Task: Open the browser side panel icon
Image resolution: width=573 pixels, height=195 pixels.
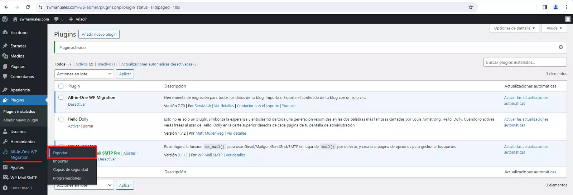Action: (x=545, y=7)
